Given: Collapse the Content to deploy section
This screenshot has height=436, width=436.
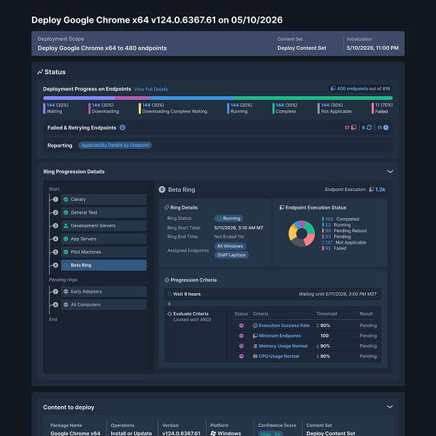Looking at the screenshot, I should [x=390, y=407].
